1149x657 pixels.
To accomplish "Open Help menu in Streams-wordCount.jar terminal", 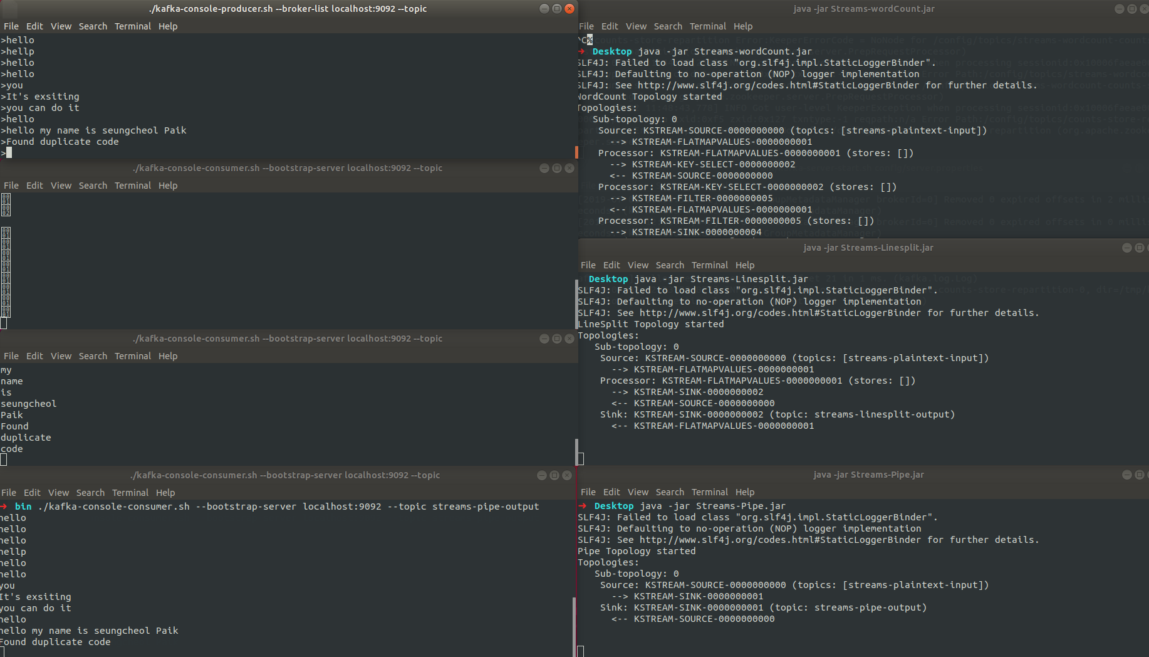I will (743, 26).
